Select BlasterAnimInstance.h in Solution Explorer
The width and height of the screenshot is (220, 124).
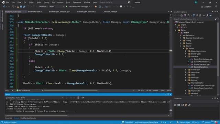click(x=202, y=62)
